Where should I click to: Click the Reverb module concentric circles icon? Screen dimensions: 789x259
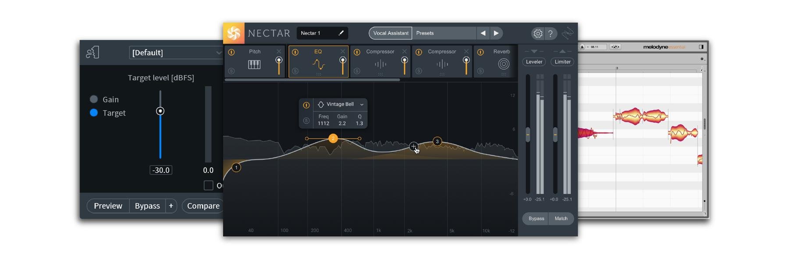(504, 64)
